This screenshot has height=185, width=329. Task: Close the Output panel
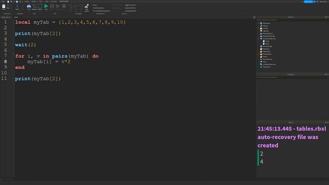click(x=328, y=122)
